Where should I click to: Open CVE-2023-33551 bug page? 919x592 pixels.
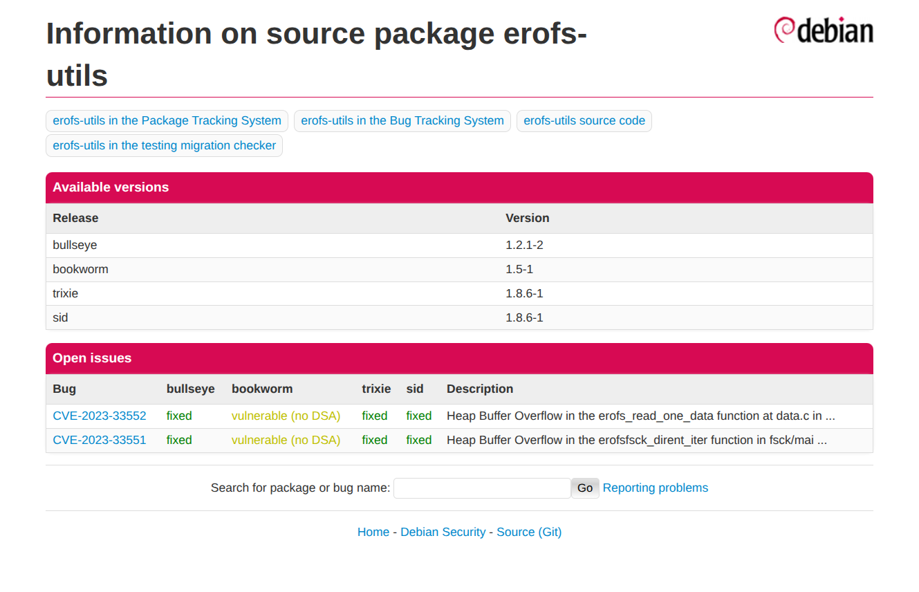coord(100,441)
